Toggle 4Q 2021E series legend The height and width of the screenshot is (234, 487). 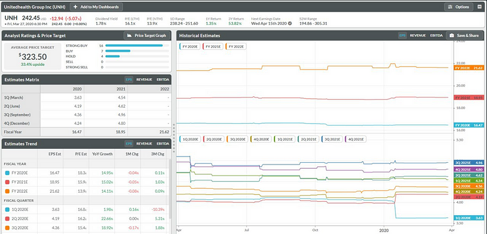tap(355, 139)
